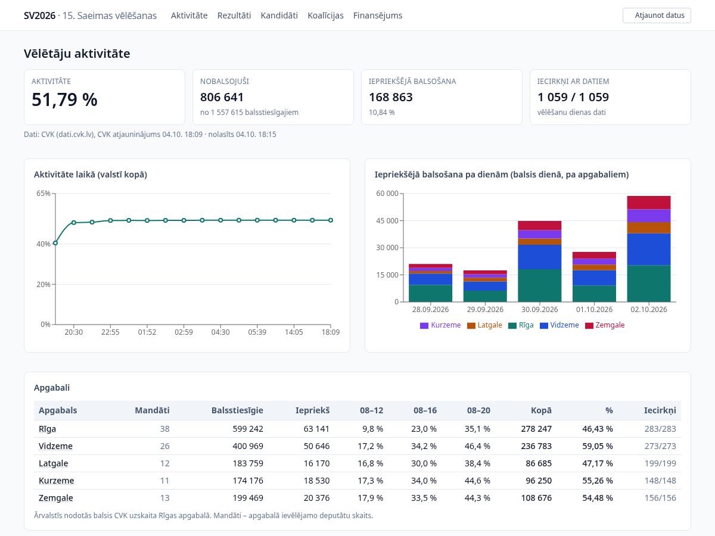Click the 10,84 % early voting percentage
715x536 pixels.
[x=382, y=112]
